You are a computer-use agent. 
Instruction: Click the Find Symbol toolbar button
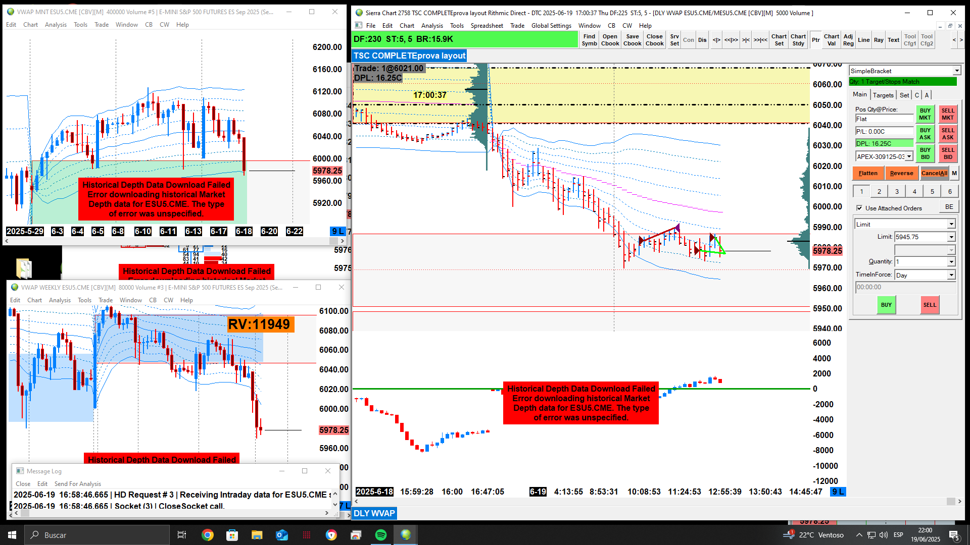point(589,40)
